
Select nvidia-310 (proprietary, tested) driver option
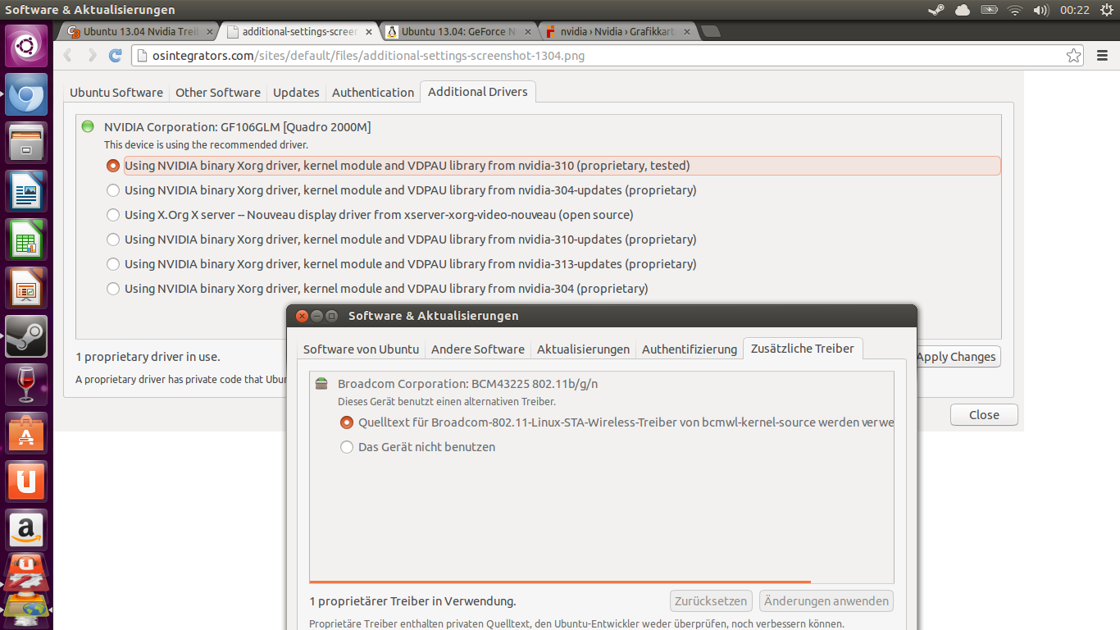113,166
